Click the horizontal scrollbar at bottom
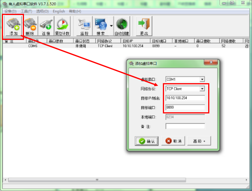 (x=97, y=180)
